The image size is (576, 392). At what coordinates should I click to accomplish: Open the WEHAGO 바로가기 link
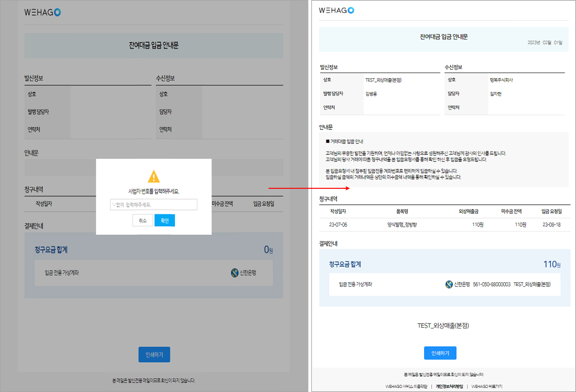point(487,386)
